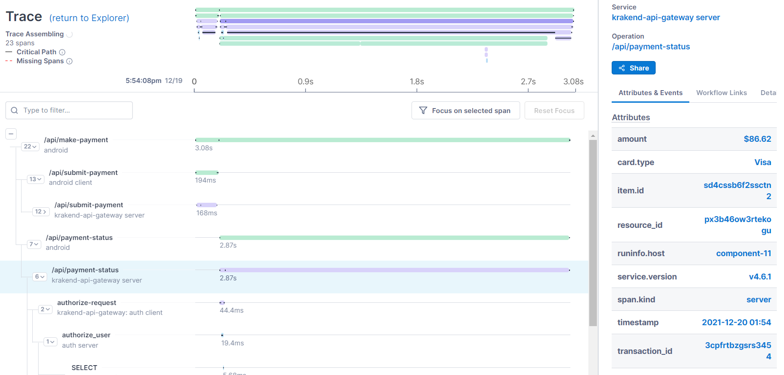Collapse the 1-child authorize_user span
The image size is (784, 375).
pos(51,342)
